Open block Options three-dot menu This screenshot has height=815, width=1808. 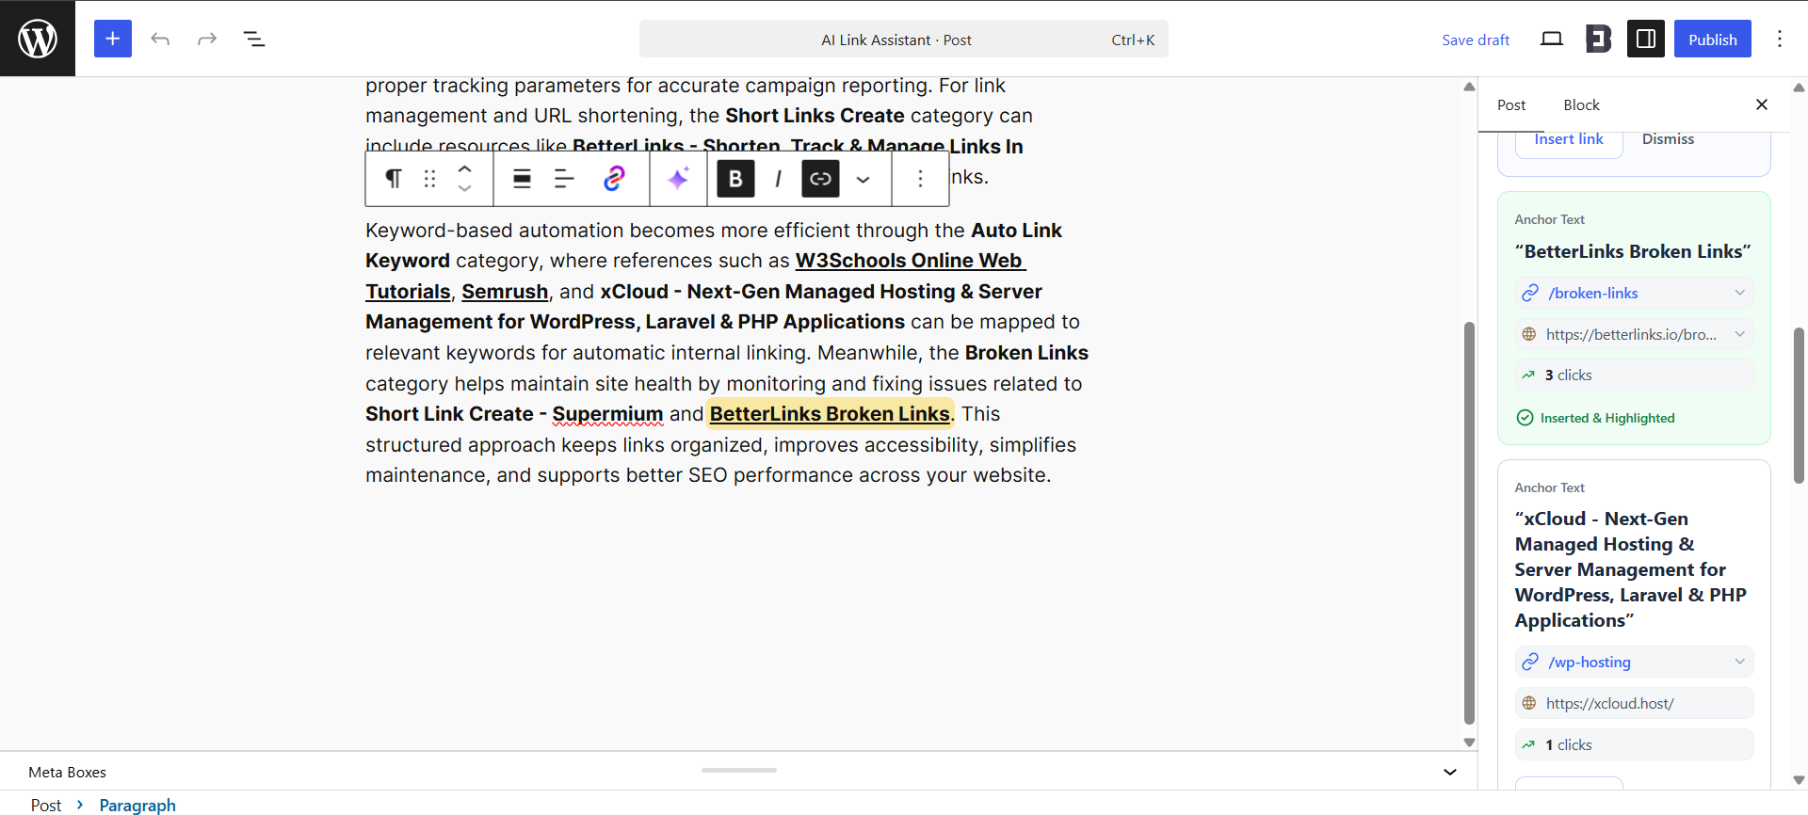(921, 179)
